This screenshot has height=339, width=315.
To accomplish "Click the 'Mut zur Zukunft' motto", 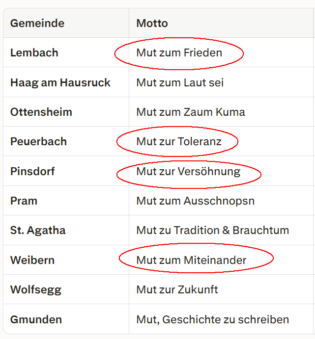I will click(x=177, y=289).
